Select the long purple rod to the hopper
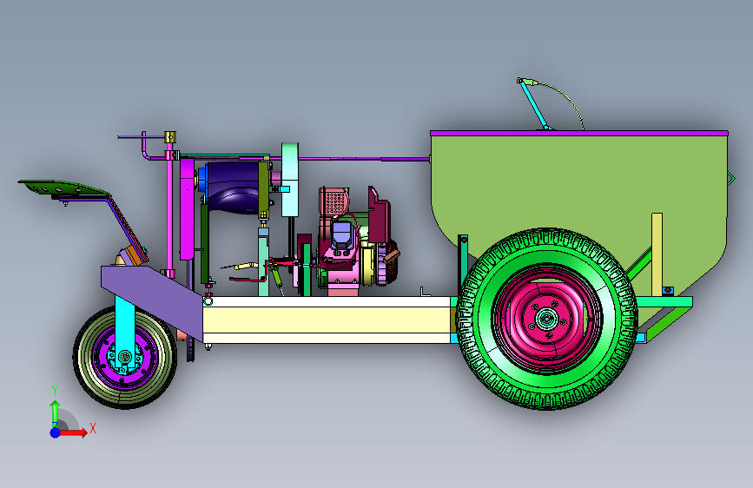Screen dimensions: 753x488 pos(363,158)
